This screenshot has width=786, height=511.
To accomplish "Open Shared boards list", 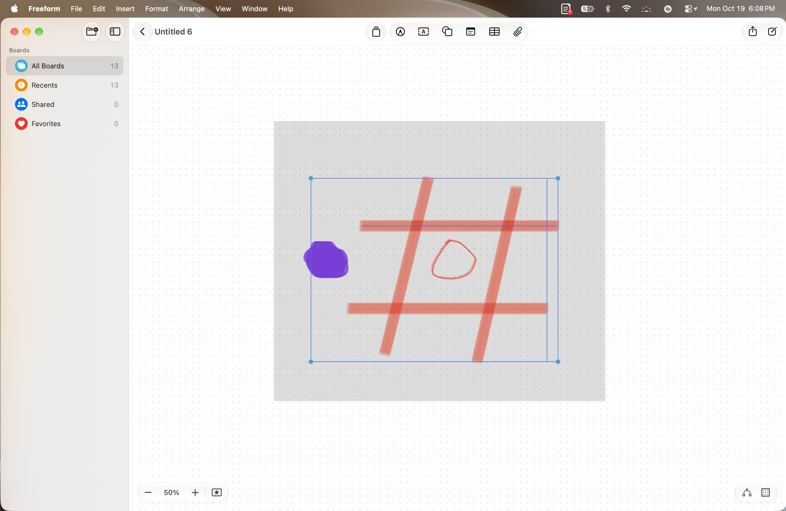I will [x=65, y=104].
